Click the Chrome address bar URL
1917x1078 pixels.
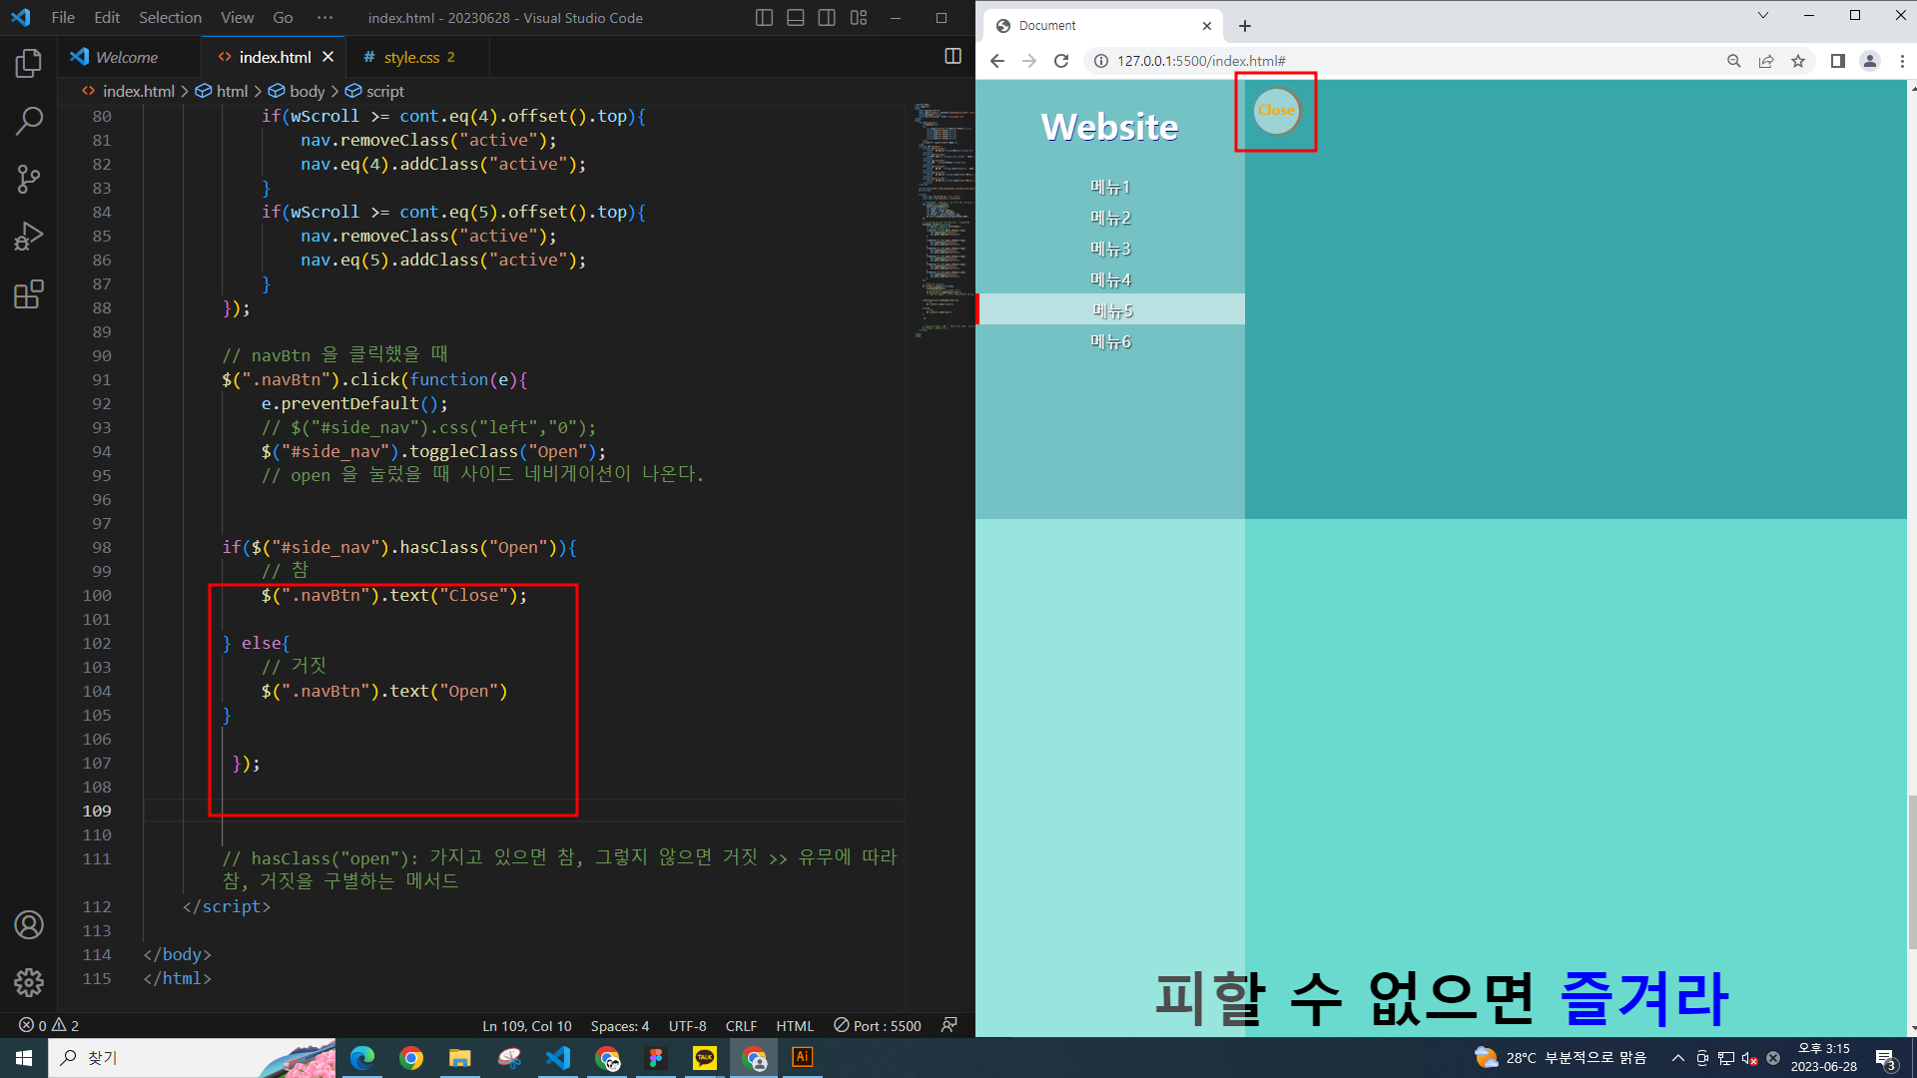[1201, 61]
